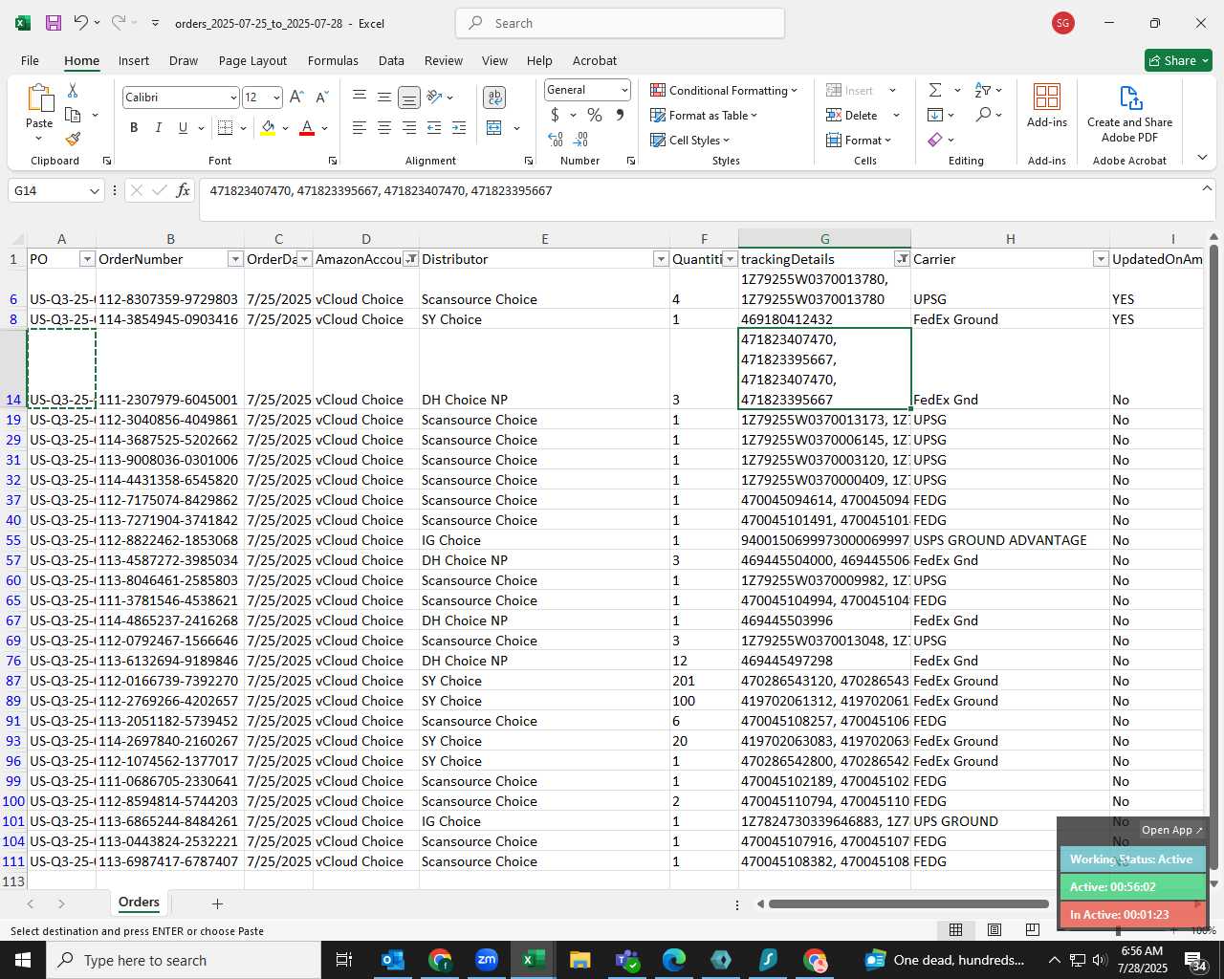Click the Cut scissors icon
Viewport: 1224px width, 979px height.
click(x=73, y=91)
